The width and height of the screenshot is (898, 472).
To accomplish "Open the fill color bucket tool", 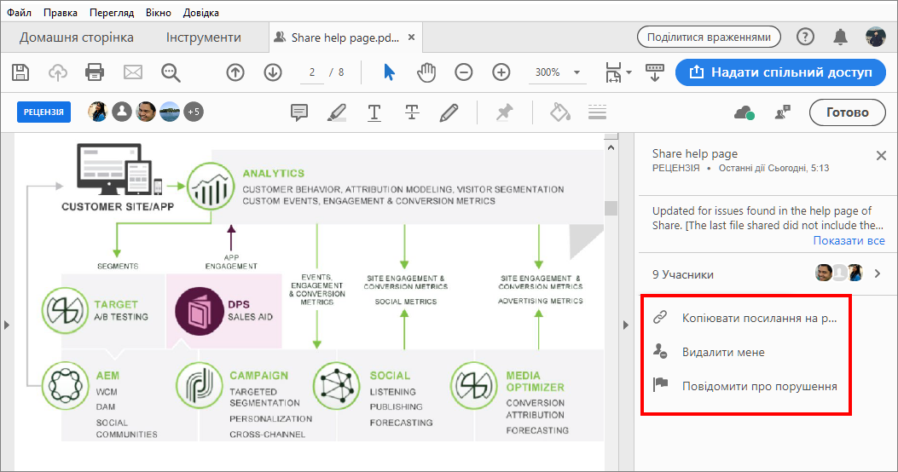I will tap(559, 112).
